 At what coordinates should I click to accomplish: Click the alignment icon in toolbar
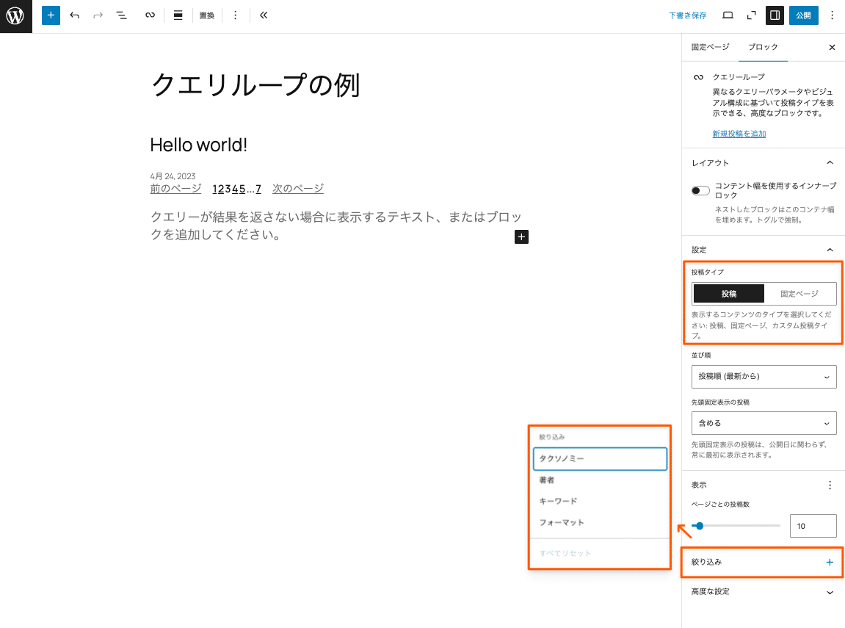pyautogui.click(x=178, y=15)
